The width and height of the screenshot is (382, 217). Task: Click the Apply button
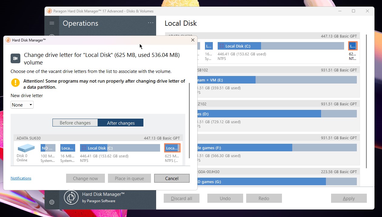[x=349, y=198]
